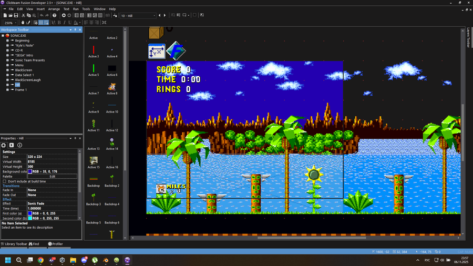Image resolution: width=473 pixels, height=266 pixels.
Task: Click the New file icon
Action: pos(5,15)
